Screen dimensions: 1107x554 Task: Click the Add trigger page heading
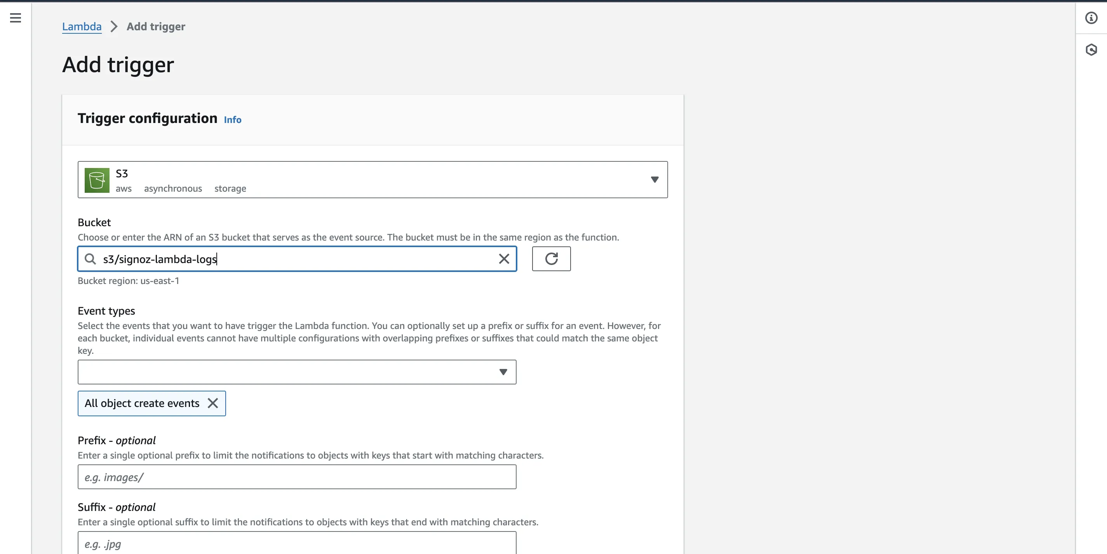118,65
